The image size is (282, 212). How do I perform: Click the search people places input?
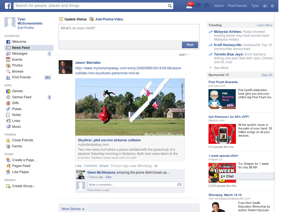point(91,6)
